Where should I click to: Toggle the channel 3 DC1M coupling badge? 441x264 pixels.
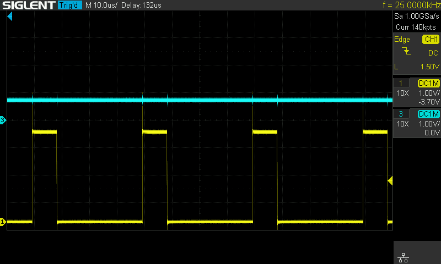429,114
